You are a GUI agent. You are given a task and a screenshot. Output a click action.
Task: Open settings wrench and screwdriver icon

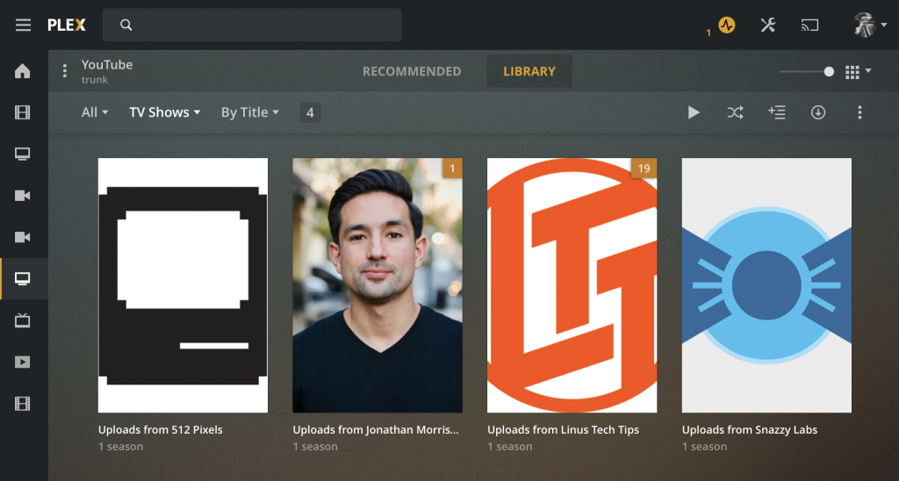tap(767, 25)
